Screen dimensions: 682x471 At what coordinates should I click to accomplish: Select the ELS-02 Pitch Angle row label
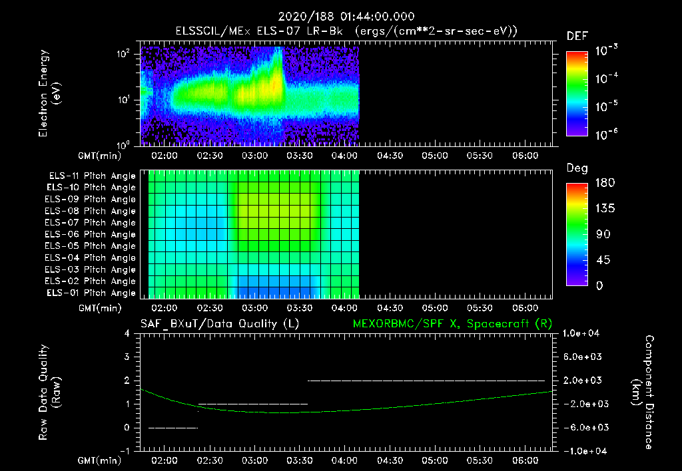pyautogui.click(x=91, y=281)
